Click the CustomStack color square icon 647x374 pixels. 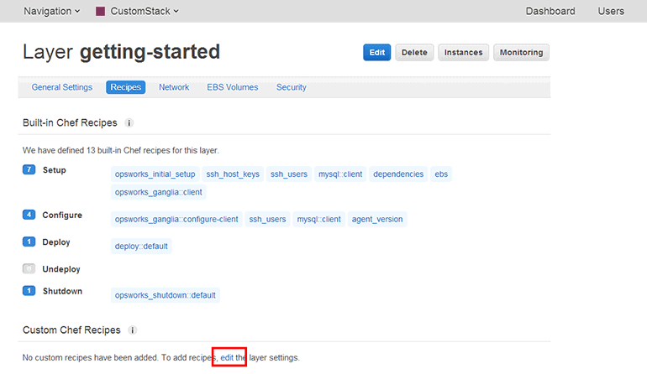tap(100, 12)
